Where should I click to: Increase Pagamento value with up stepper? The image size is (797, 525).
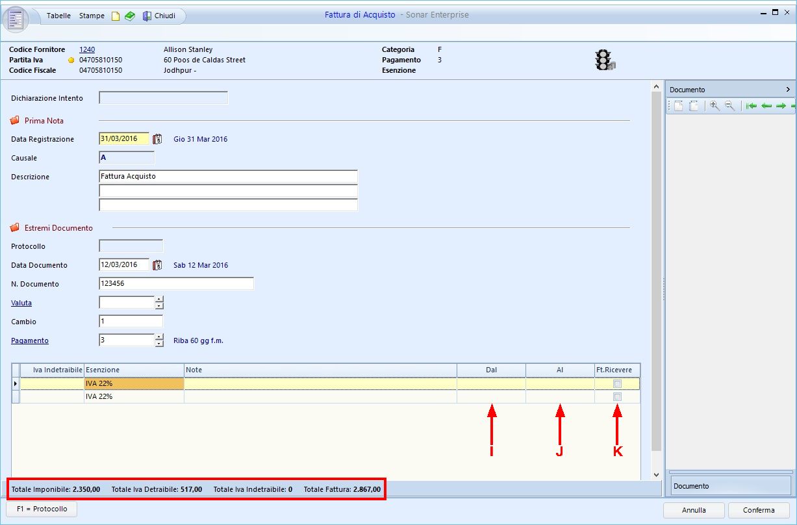pos(159,337)
